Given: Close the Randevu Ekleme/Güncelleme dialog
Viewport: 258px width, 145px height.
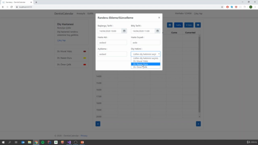Looking at the screenshot, I should click(x=159, y=18).
